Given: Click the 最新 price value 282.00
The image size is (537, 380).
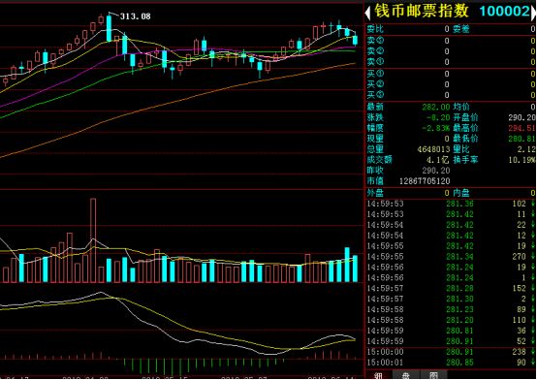Looking at the screenshot, I should (x=435, y=107).
